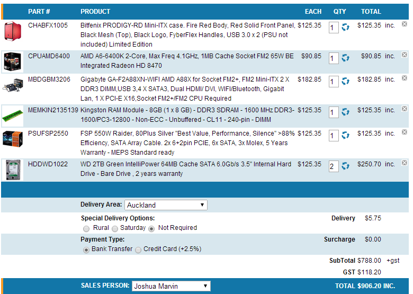The width and height of the screenshot is (413, 294).
Task: Open the Sales Person dropdown showing Joshua Marvin
Action: 171,286
